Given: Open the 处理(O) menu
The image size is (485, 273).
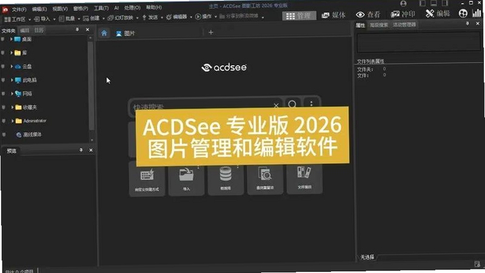Looking at the screenshot, I should [x=132, y=7].
